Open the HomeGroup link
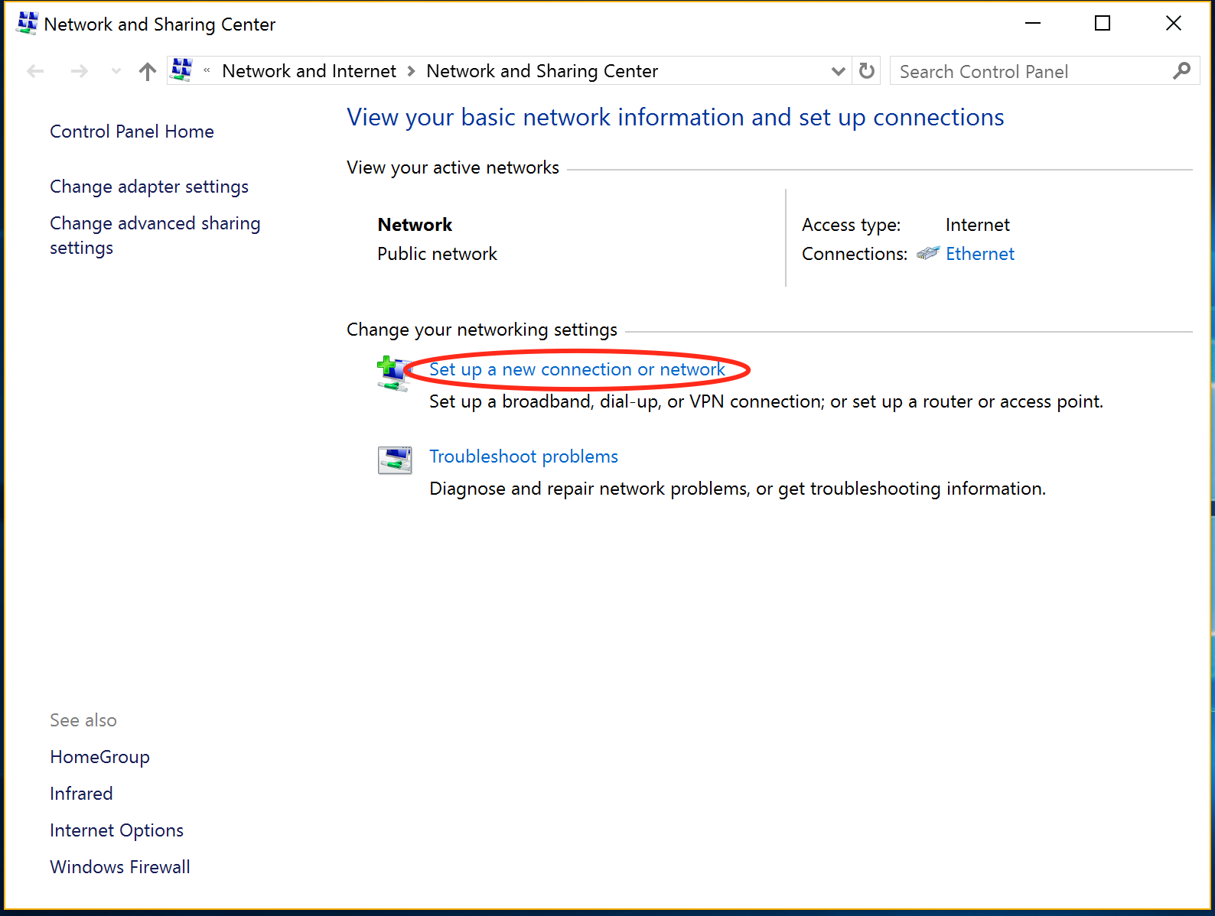Image resolution: width=1215 pixels, height=916 pixels. click(x=99, y=757)
